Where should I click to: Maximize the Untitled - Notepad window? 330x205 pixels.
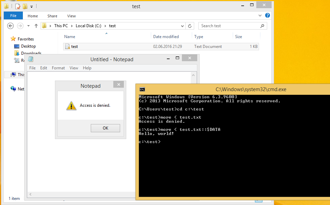177,58
